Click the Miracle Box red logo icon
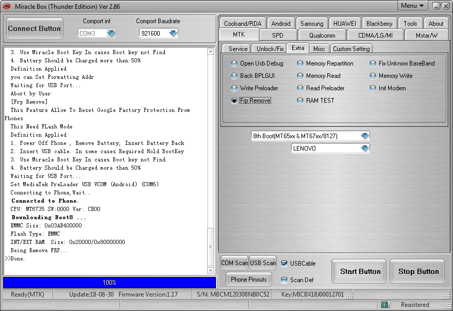This screenshot has width=453, height=311. [6, 6]
